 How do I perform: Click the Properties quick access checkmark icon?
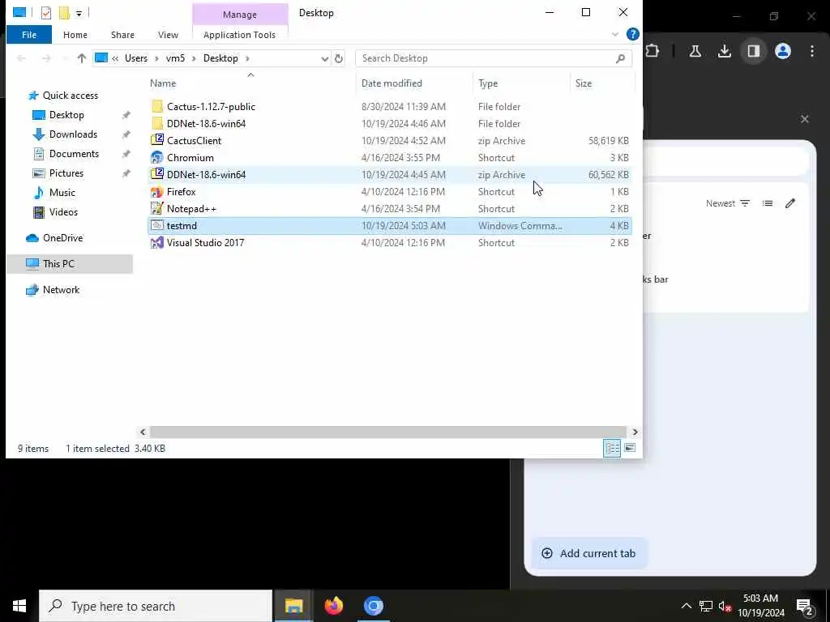(46, 13)
